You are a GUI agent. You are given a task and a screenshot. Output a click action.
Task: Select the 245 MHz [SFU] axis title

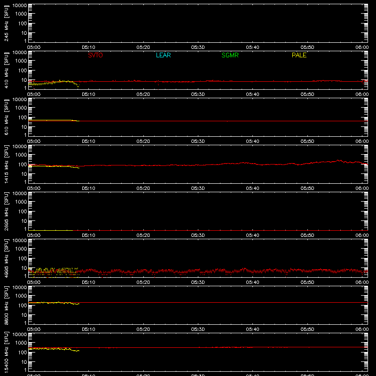(x=6, y=23)
